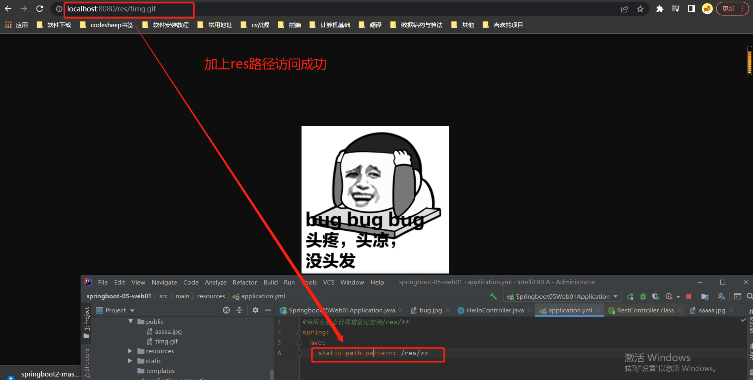Start debugging with the bug icon
753x380 pixels.
click(x=643, y=296)
